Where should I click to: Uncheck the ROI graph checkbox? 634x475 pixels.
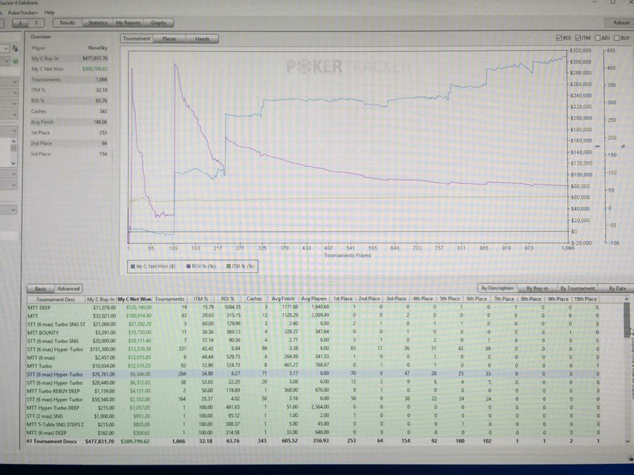pos(559,38)
